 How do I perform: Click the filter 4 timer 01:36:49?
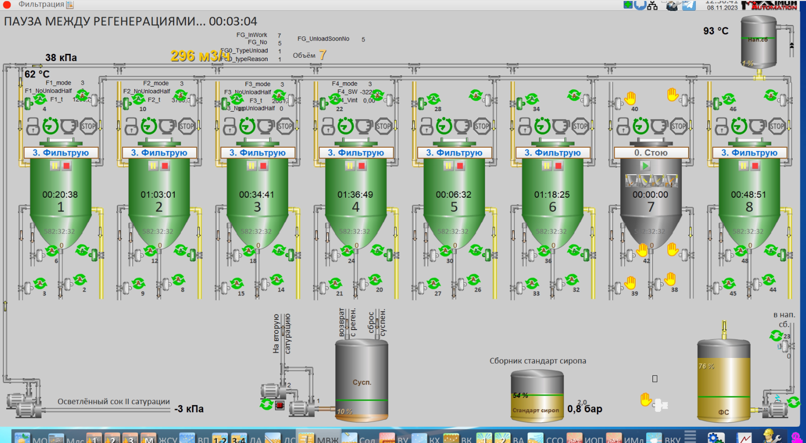(355, 195)
